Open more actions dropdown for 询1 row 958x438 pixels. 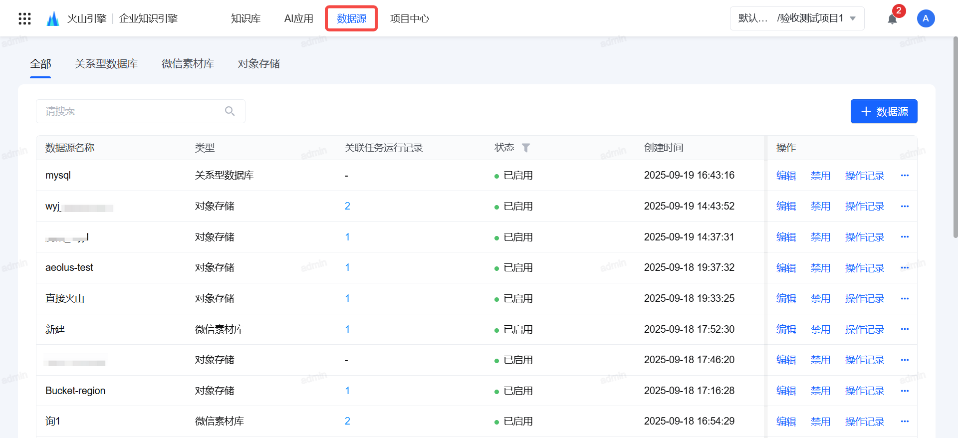pos(905,422)
